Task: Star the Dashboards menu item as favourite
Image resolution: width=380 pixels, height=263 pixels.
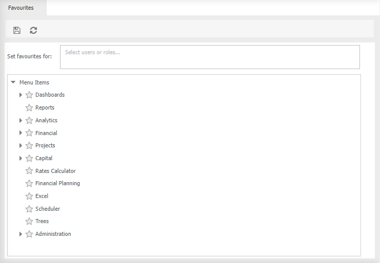Action: pyautogui.click(x=29, y=95)
